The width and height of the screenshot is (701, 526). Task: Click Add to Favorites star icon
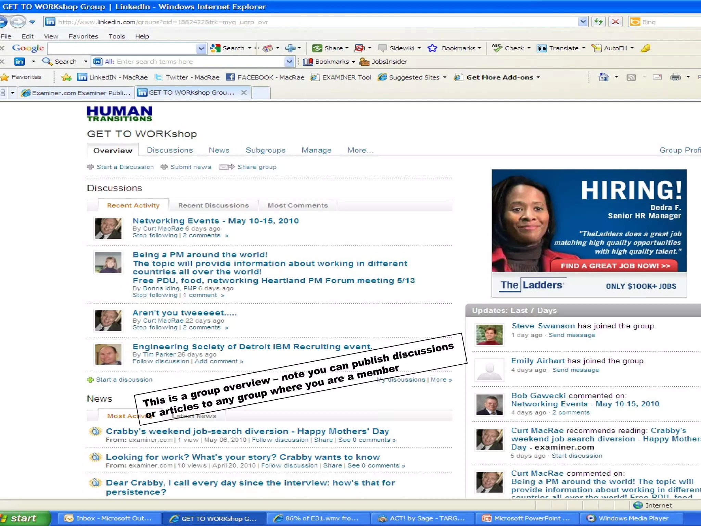click(x=66, y=77)
